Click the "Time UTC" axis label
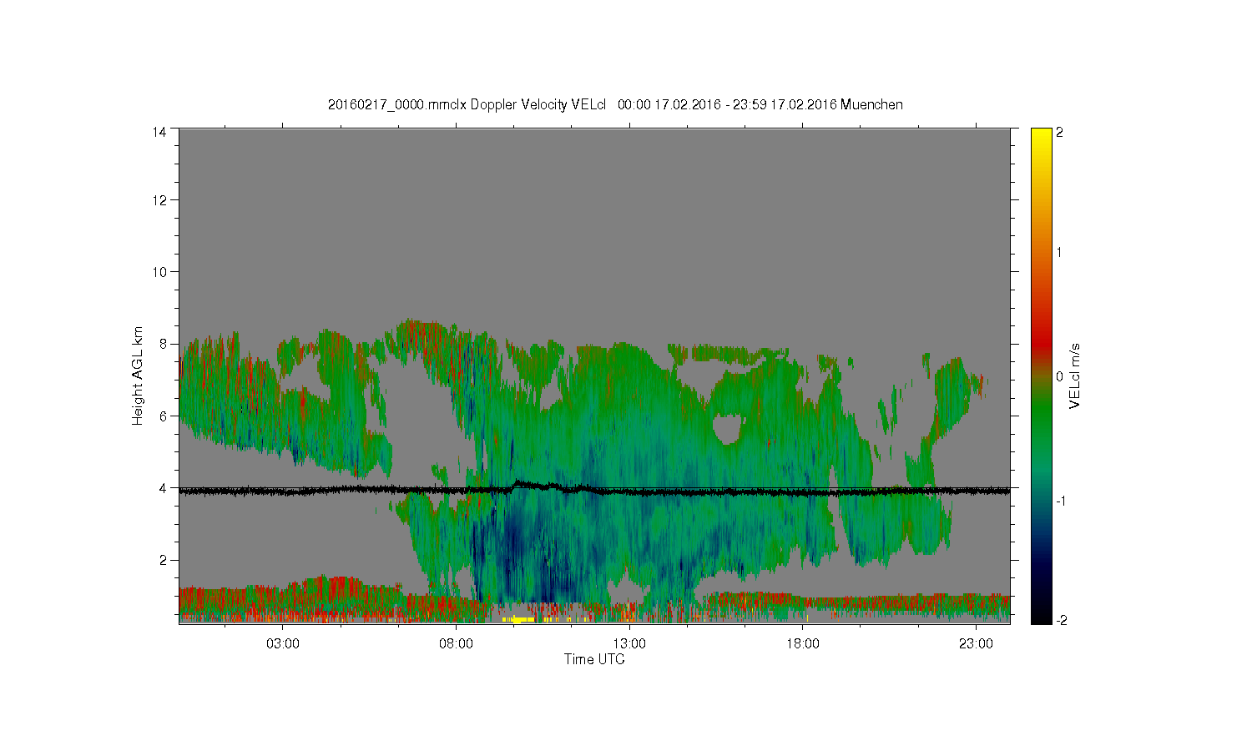Viewport: 1252px width, 751px height. 594,659
